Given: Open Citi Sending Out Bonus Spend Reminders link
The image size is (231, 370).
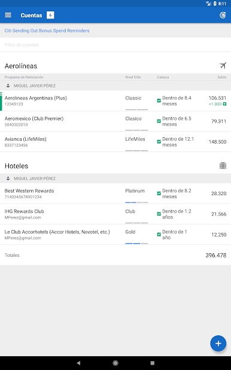Looking at the screenshot, I should point(47,31).
